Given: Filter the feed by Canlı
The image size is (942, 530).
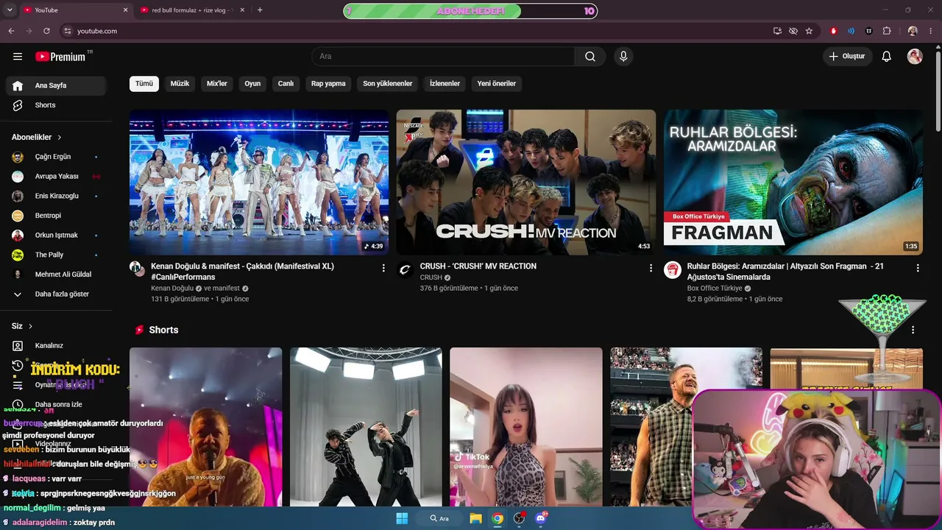Looking at the screenshot, I should (286, 84).
